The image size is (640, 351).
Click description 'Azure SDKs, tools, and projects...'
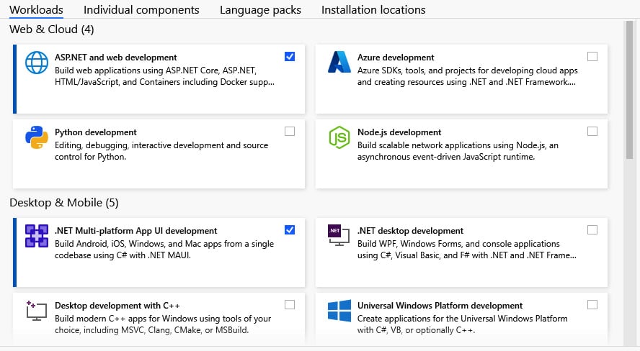pos(467,76)
